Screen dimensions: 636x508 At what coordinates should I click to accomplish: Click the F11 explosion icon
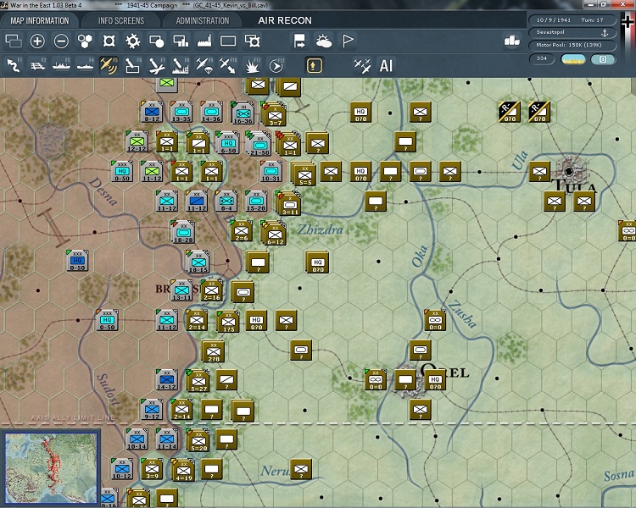[x=252, y=65]
